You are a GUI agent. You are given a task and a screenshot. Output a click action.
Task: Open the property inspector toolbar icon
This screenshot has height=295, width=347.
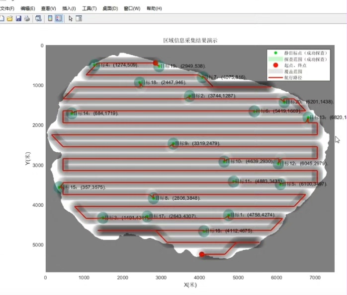pos(79,18)
